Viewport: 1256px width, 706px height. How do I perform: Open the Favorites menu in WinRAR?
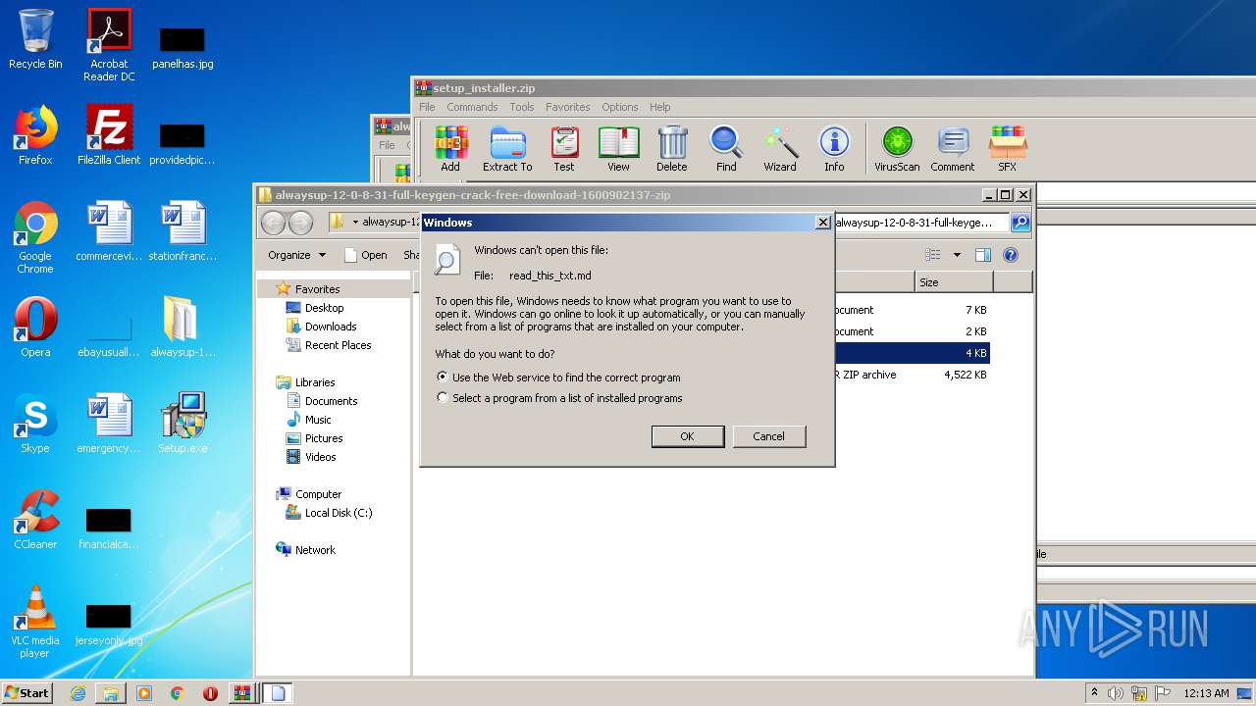[568, 107]
